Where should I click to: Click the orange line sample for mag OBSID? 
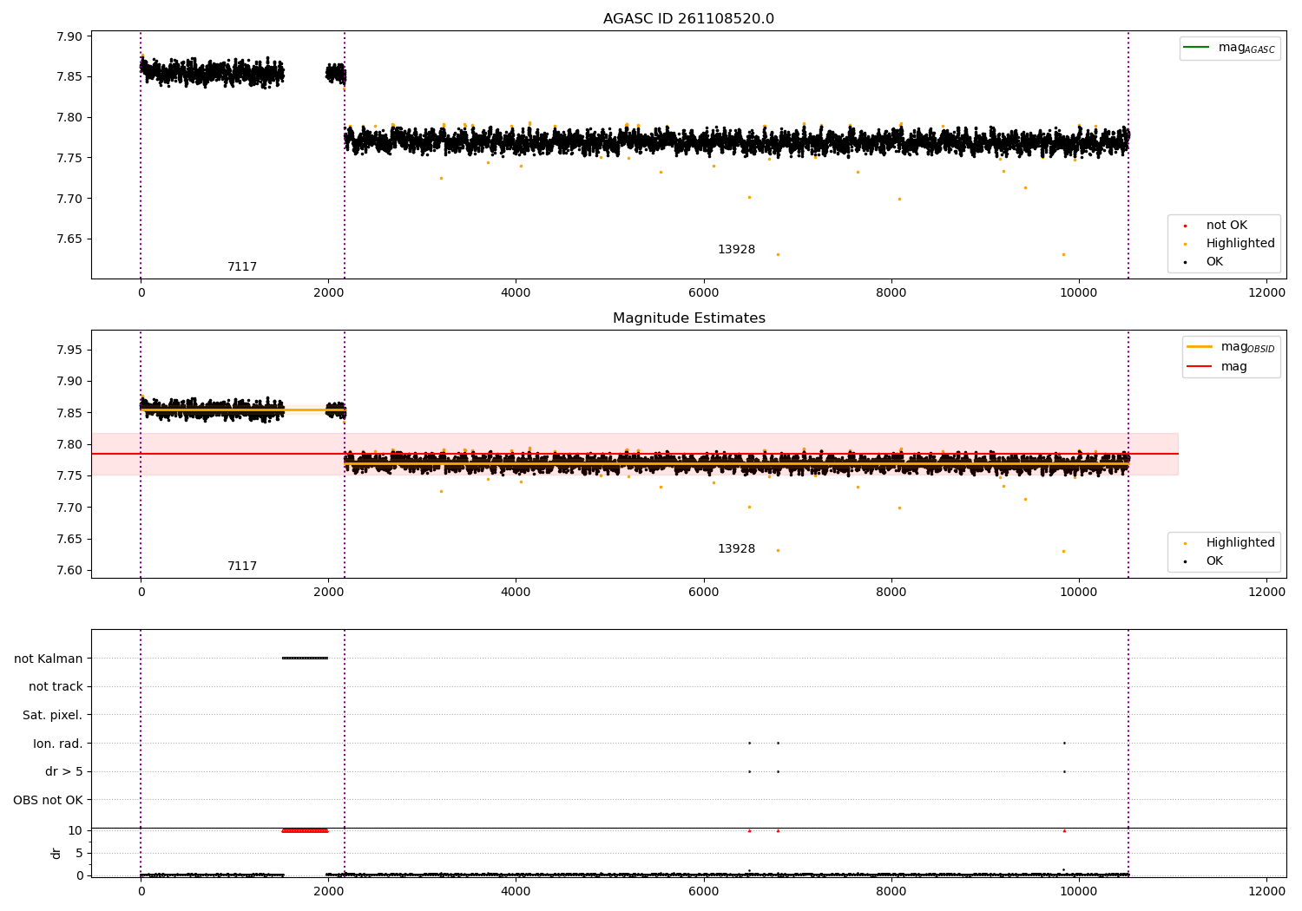click(x=1199, y=346)
